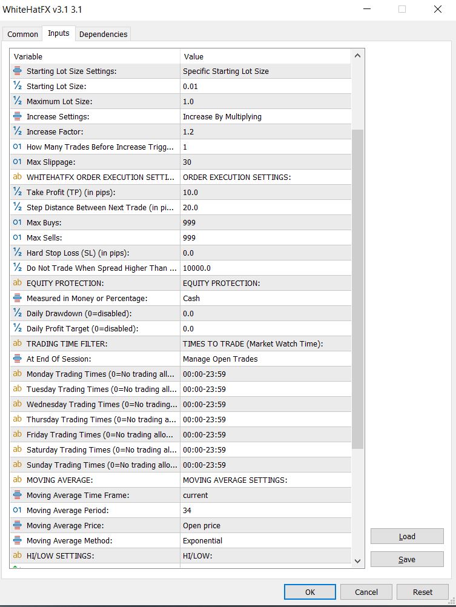
Task: Click the Variable column header
Action: [x=95, y=56]
